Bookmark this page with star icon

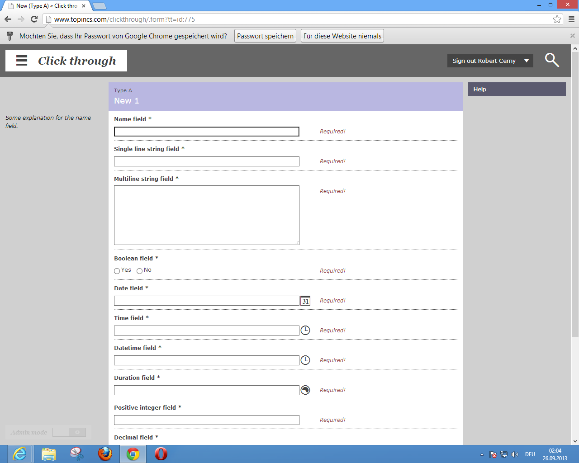[557, 19]
